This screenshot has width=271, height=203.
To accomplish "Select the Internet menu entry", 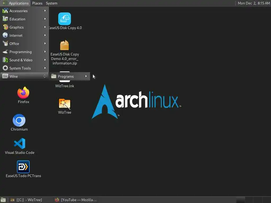I will pyautogui.click(x=24, y=35).
